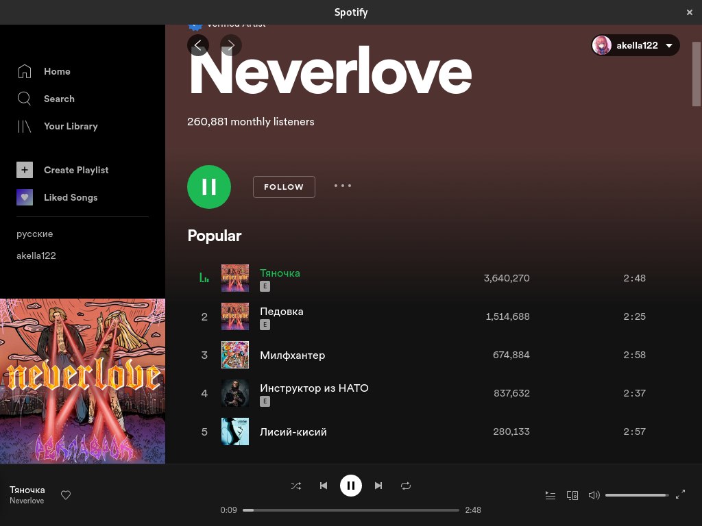This screenshot has height=526, width=702.
Task: Click the 3,640,270 play count
Action: [507, 278]
